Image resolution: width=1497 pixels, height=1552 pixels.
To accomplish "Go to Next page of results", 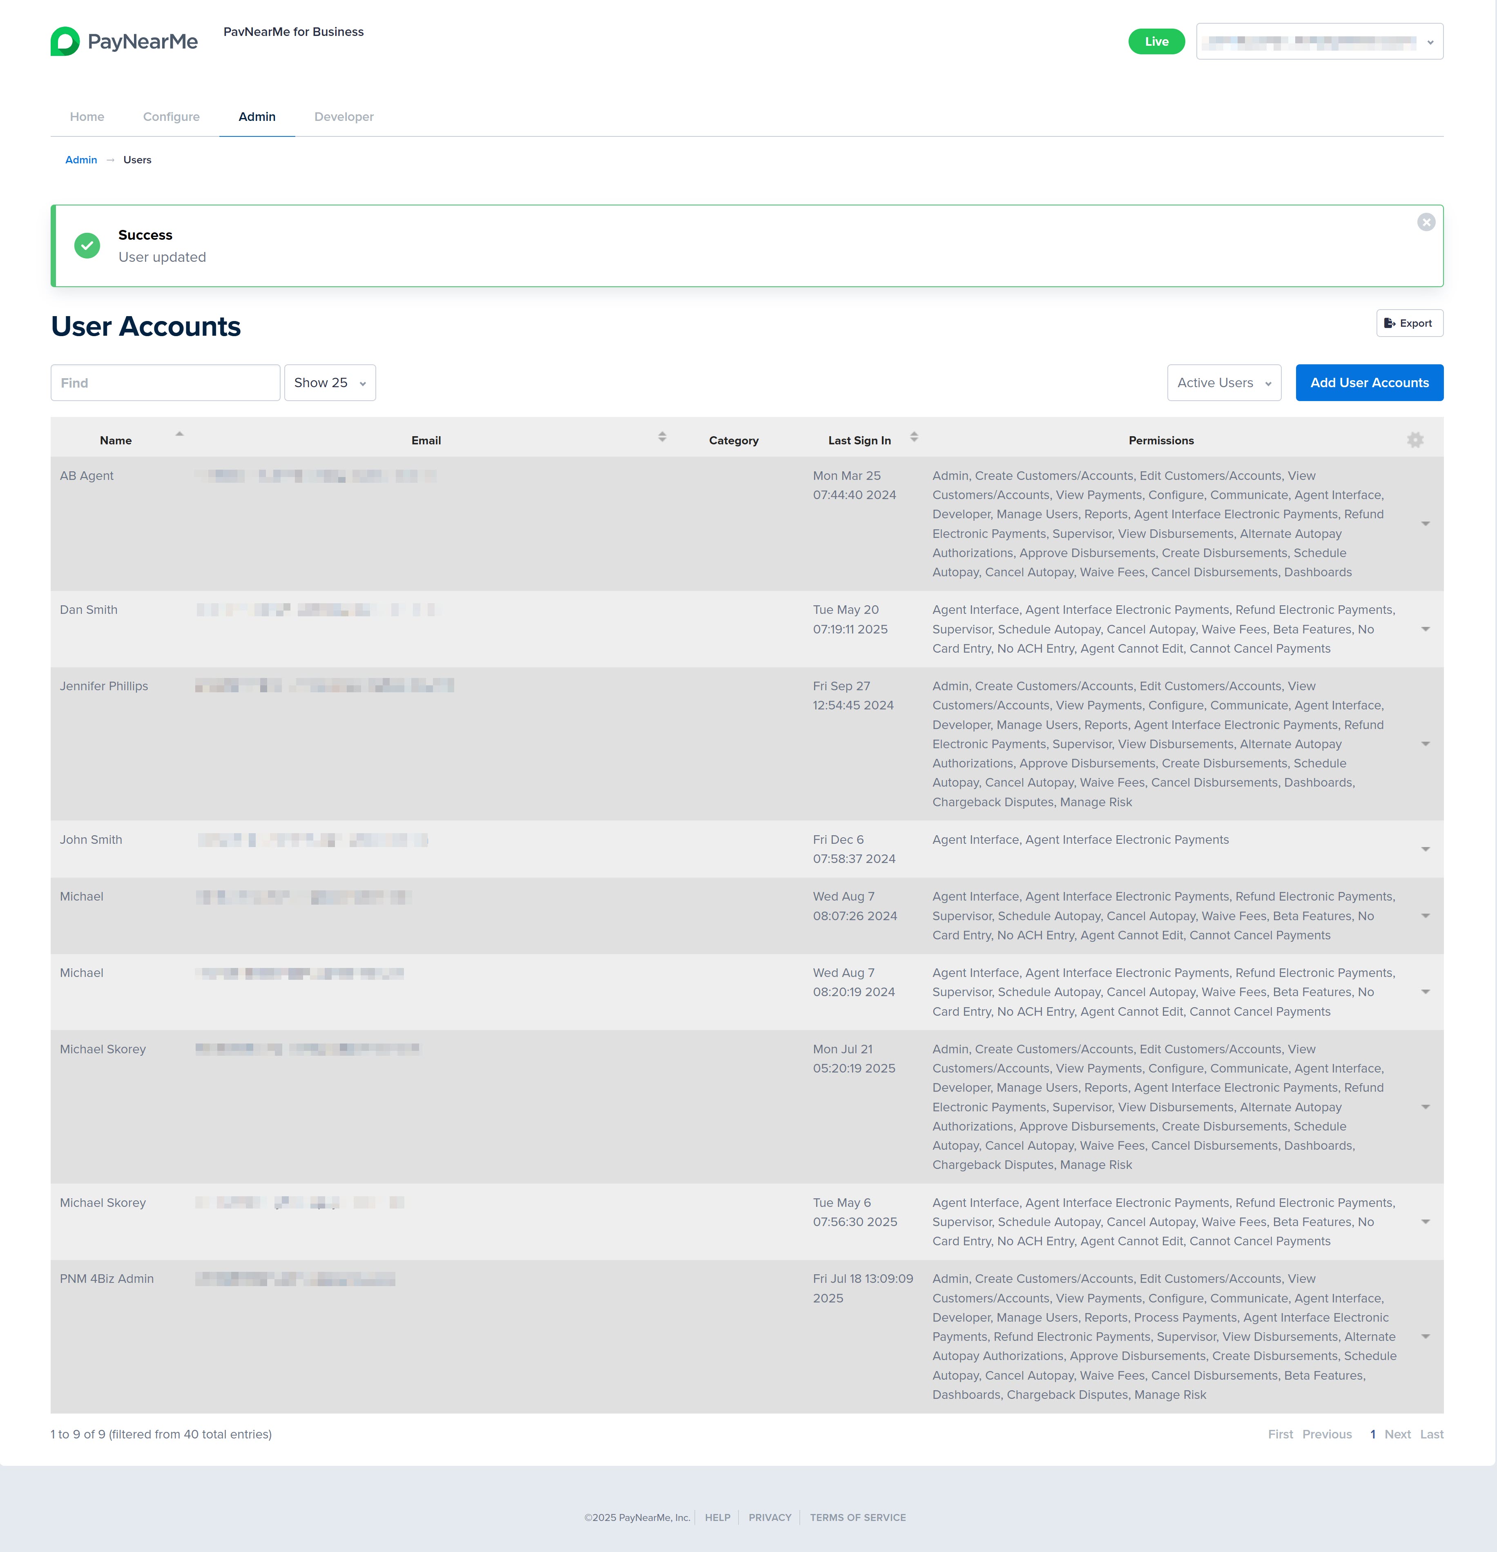I will pos(1397,1434).
